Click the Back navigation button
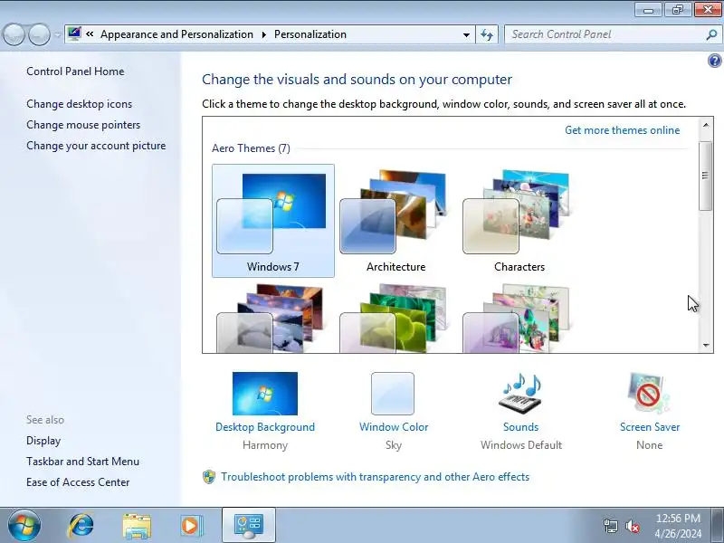 (14, 34)
